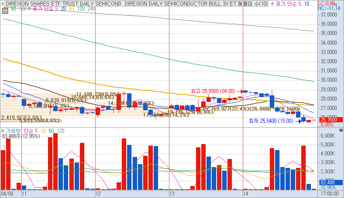Screen dimensions: 344x198
Task: Click volume profile label 5,633,558(4,6%)
Action: point(40,120)
